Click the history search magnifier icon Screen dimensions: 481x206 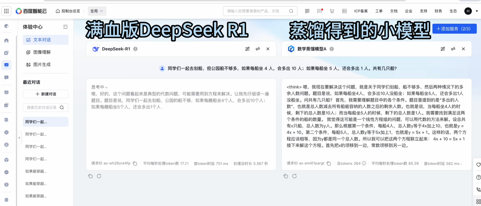click(62, 107)
